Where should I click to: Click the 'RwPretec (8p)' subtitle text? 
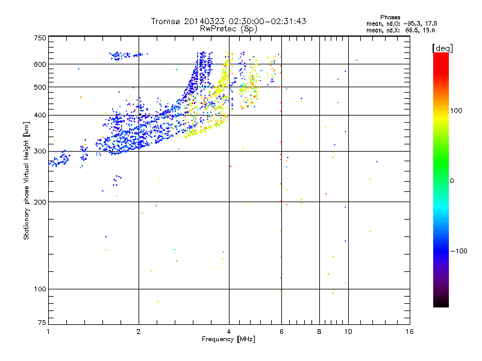coord(228,29)
